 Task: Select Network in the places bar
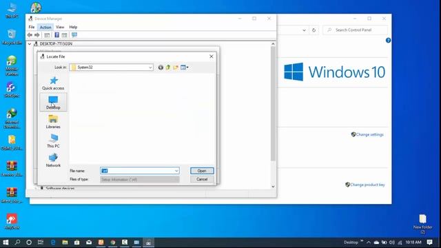coord(53,161)
